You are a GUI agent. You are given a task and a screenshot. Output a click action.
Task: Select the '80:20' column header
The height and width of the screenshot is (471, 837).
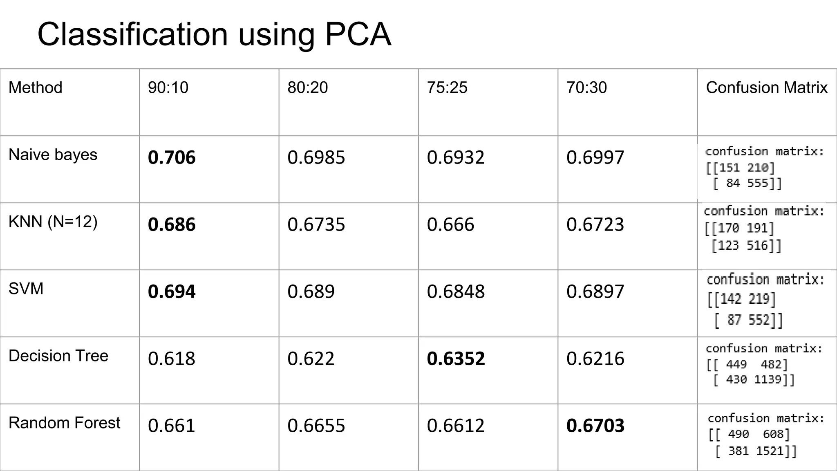[307, 87]
